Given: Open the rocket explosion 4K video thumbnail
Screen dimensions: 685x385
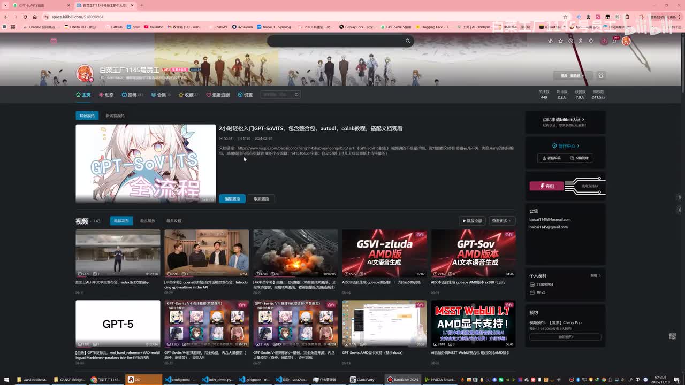Looking at the screenshot, I should pyautogui.click(x=295, y=253).
